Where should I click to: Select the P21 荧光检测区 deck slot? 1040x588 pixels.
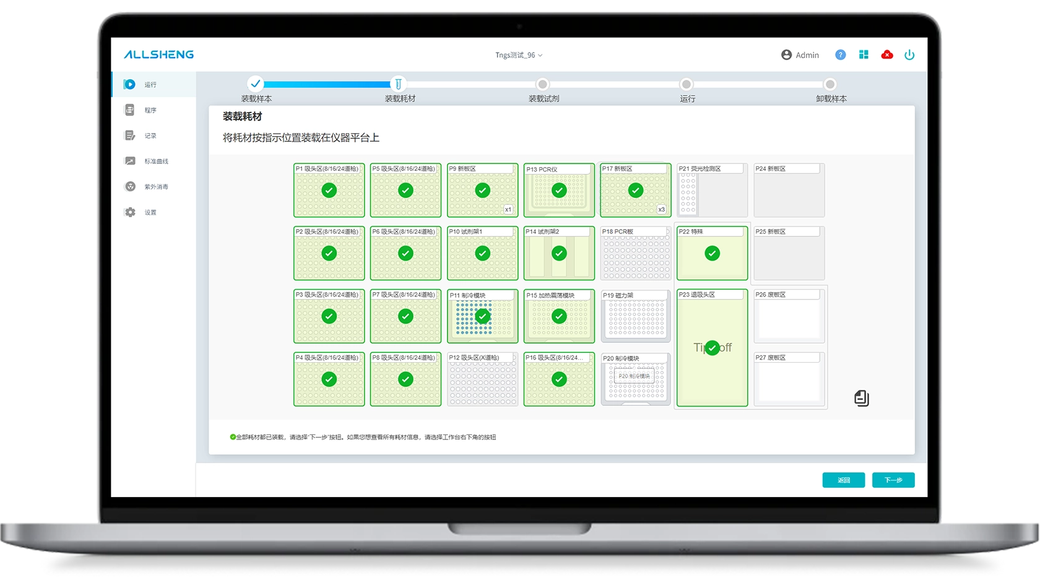[712, 191]
